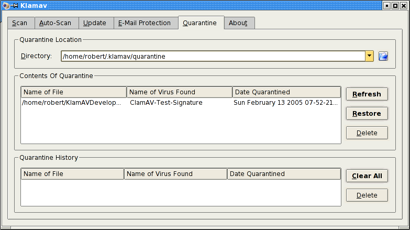Click the quarantine directory path field
The height and width of the screenshot is (230, 410).
[213, 56]
